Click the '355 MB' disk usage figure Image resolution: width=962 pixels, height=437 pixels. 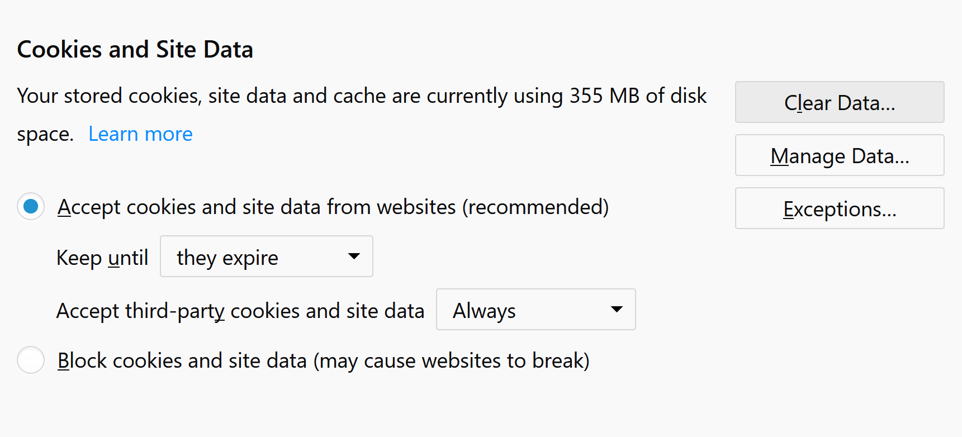(x=604, y=96)
